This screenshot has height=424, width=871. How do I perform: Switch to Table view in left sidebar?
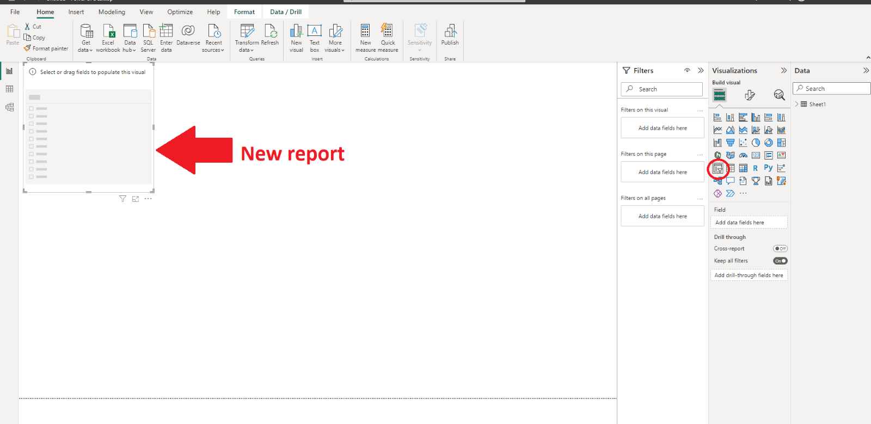[9, 89]
